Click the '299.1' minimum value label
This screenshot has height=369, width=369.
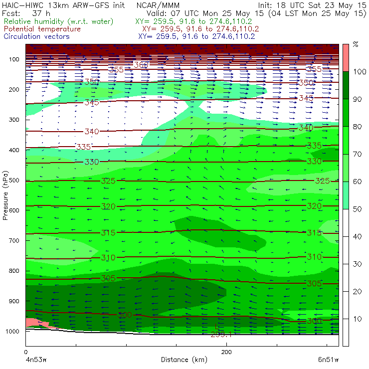[x=221, y=334]
